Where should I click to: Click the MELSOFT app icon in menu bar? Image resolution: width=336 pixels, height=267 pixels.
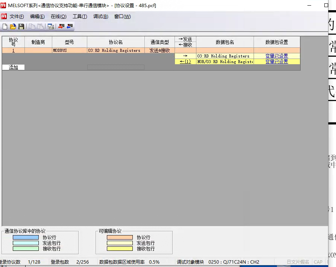click(4, 17)
